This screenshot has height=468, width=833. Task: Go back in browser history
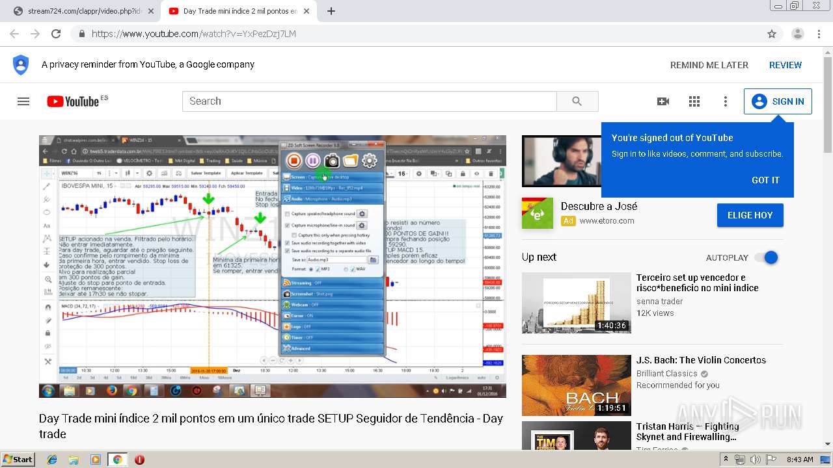tap(16, 34)
